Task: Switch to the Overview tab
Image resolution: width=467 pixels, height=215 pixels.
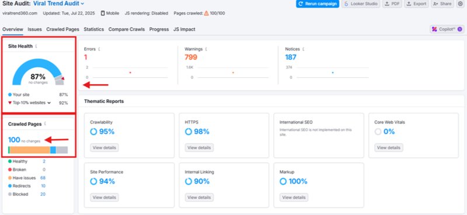Action: click(x=13, y=29)
